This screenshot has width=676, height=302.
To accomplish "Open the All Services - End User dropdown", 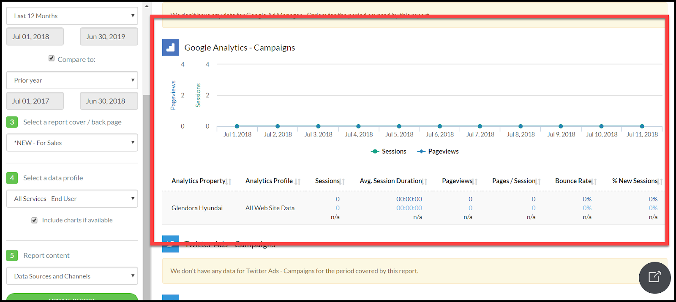I will tap(72, 199).
